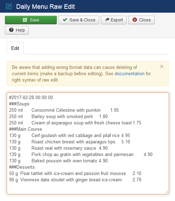The width and height of the screenshot is (175, 201).
Task: Click the export arrow icon
Action: [107, 20]
